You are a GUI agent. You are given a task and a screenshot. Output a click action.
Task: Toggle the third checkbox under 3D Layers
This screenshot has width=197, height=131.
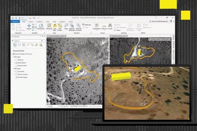point(16,66)
